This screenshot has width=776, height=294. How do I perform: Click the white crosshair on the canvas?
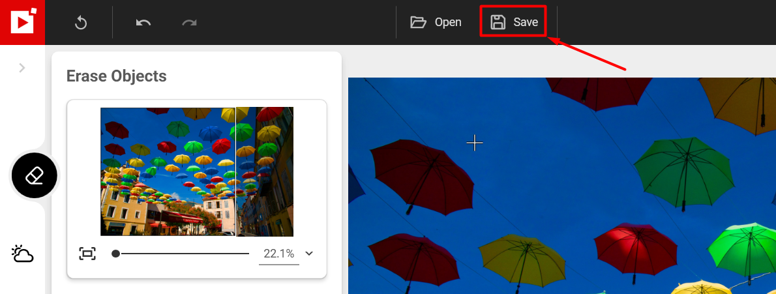[x=475, y=143]
